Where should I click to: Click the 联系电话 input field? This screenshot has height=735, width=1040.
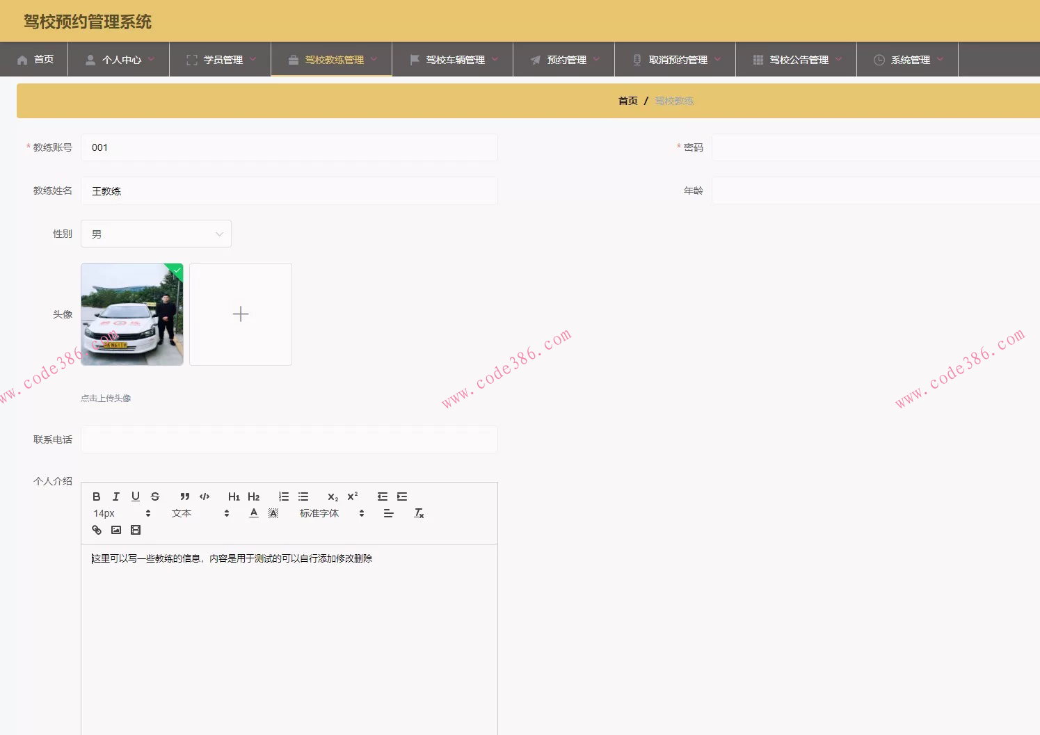tap(289, 439)
